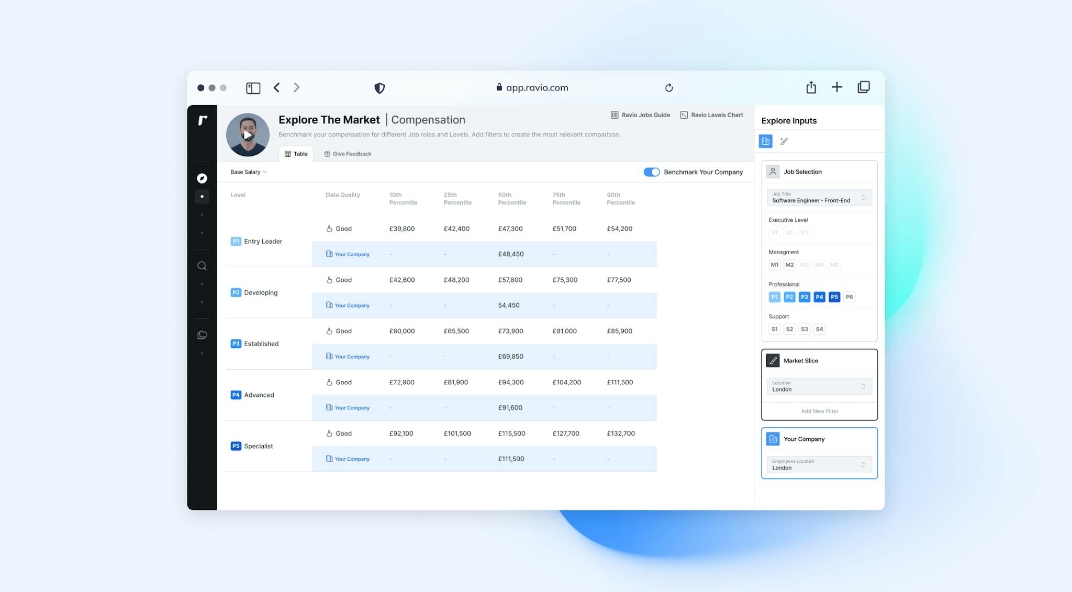1072x592 pixels.
Task: Click Add New Filter in Market Slice
Action: [x=819, y=411]
